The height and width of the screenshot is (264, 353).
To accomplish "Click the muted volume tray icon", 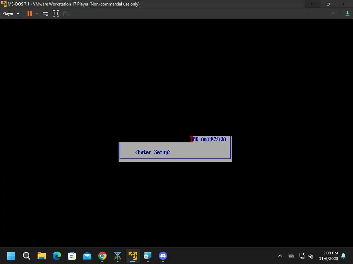I will point(311,256).
